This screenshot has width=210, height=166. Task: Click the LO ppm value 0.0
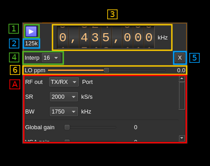coord(181,70)
